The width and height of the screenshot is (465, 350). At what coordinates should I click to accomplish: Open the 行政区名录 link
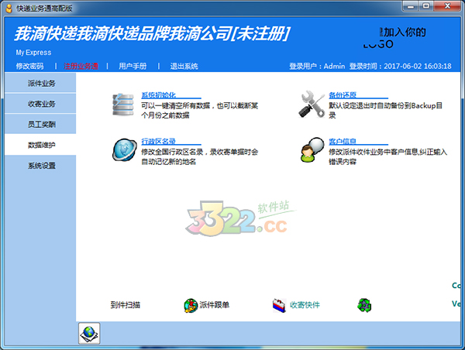pyautogui.click(x=158, y=142)
